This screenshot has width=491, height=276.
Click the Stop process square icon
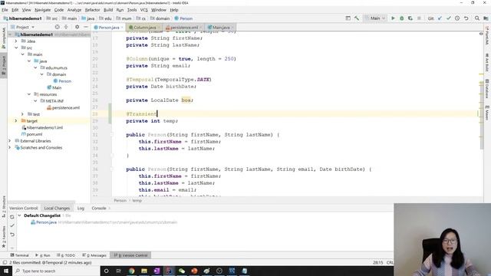click(x=419, y=18)
